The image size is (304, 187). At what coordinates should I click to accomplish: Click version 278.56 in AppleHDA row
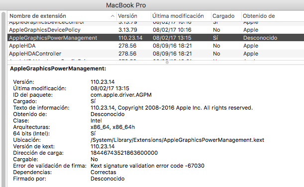click(x=127, y=46)
